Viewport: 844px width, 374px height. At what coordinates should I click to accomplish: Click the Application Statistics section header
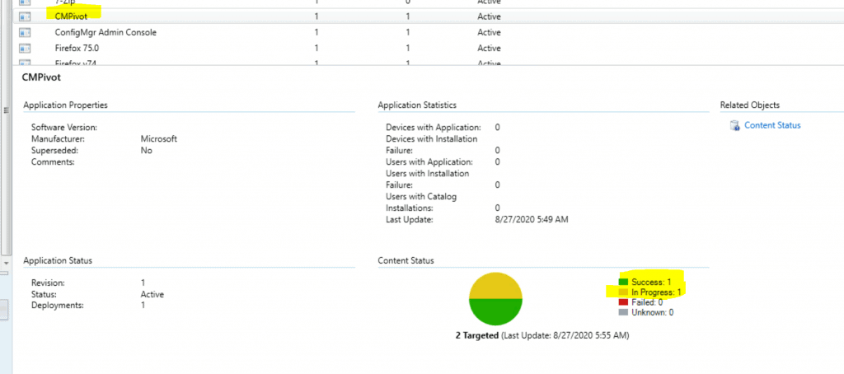click(417, 105)
